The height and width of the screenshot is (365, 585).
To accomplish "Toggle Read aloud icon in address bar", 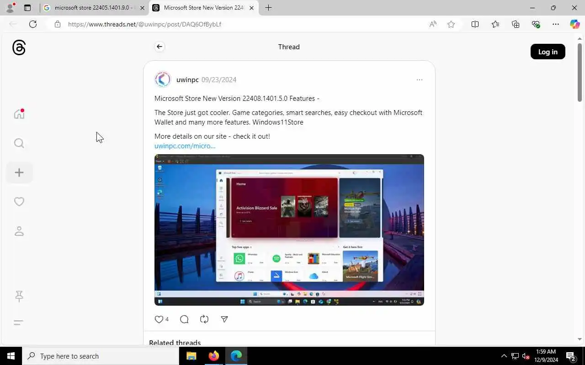I will tap(433, 24).
